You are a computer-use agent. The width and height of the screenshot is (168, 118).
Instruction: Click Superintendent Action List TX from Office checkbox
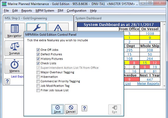38,68
